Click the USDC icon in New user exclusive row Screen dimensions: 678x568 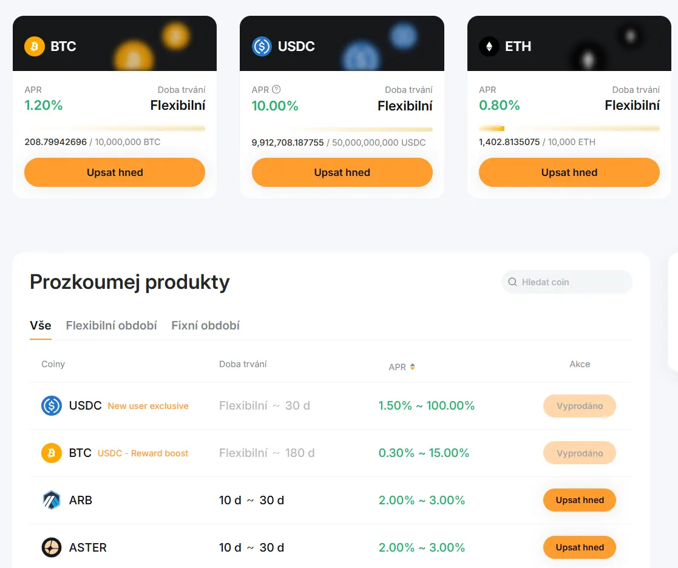[x=52, y=405]
